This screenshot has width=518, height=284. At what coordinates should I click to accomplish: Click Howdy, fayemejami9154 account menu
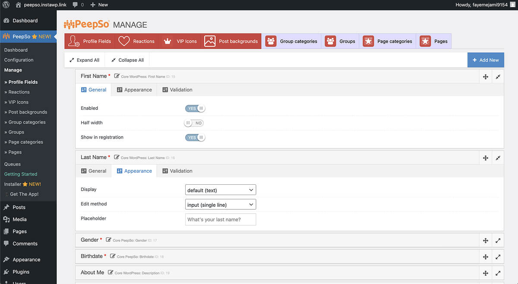click(x=485, y=5)
